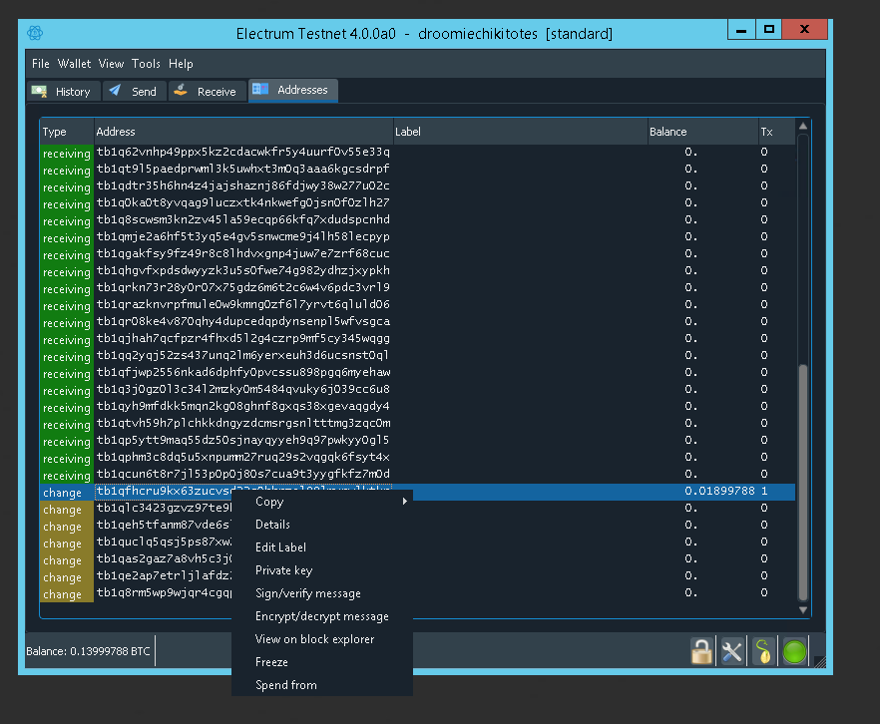Select address starting with tb1qq2yqj52zs437
The image size is (880, 724).
[x=243, y=356]
